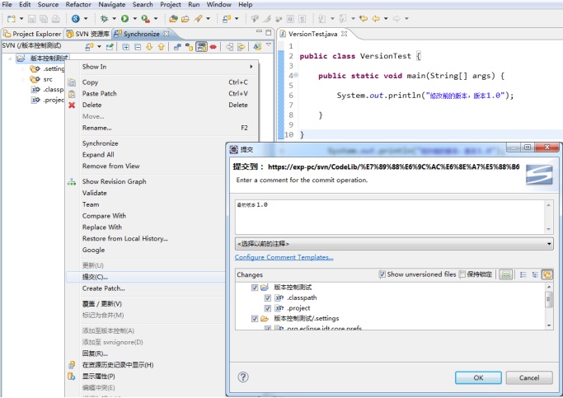This screenshot has width=563, height=398.
Task: Click the help question mark icon
Action: (x=243, y=377)
